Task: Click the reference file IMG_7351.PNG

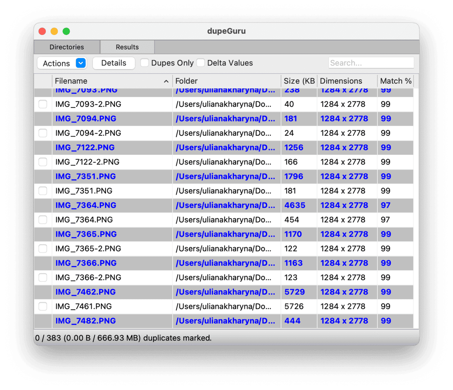Action: pos(85,176)
